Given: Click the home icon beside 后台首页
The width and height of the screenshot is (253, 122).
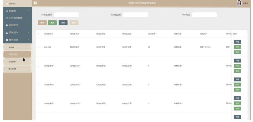Looking at the screenshot, I should pos(7,4).
